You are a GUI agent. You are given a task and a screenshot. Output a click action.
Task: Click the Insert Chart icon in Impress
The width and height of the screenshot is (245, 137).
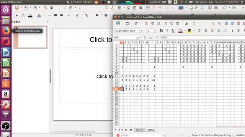[x=140, y=8]
